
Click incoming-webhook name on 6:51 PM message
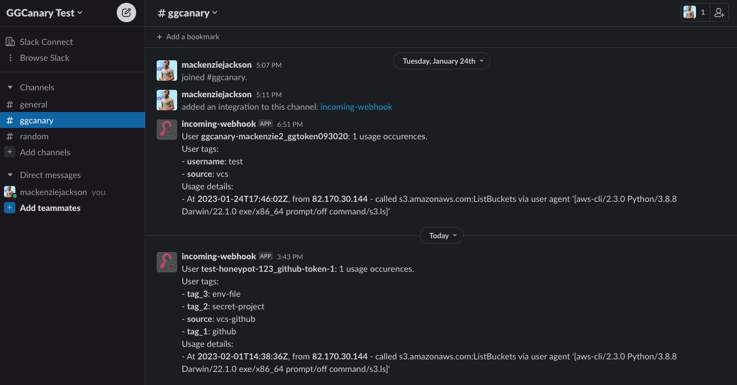coord(219,123)
